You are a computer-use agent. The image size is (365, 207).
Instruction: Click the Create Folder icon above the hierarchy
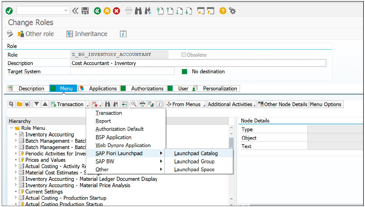(x=19, y=104)
